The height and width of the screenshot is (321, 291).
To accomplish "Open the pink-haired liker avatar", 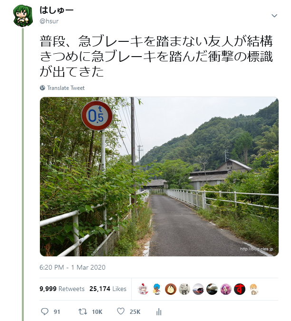I will click(x=226, y=289).
